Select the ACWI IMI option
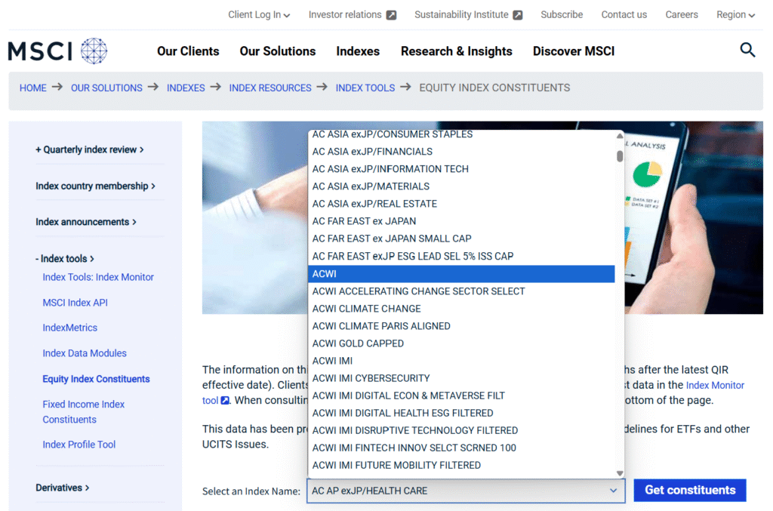 click(x=461, y=361)
